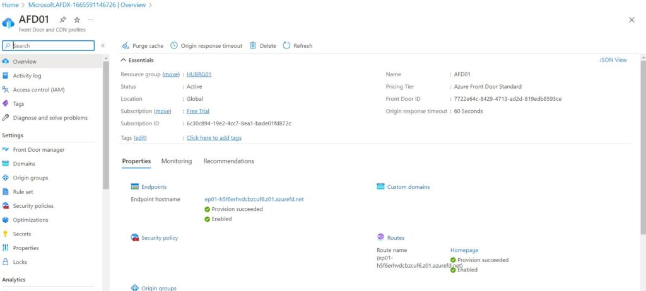Click the sidebar vertical scrollbar

pyautogui.click(x=106, y=125)
